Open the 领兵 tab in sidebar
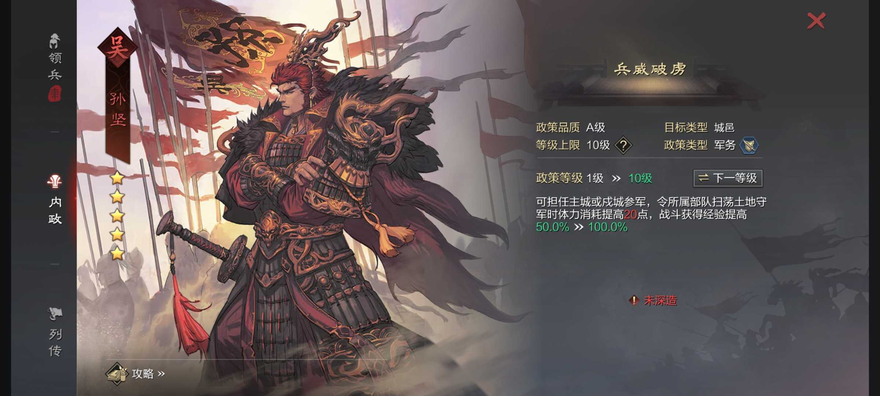880x396 pixels. click(55, 66)
